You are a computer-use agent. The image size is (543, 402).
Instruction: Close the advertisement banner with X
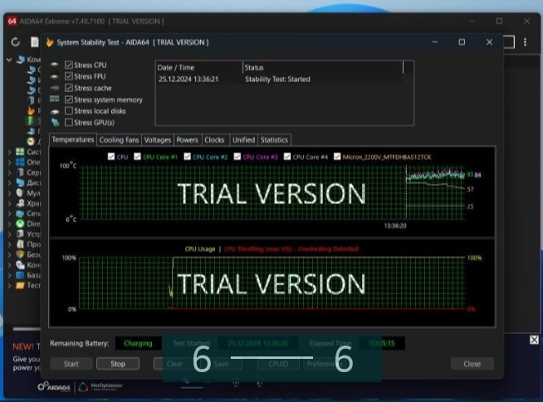[x=534, y=340]
